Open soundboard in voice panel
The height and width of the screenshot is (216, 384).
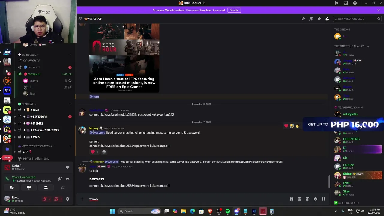tap(63, 187)
